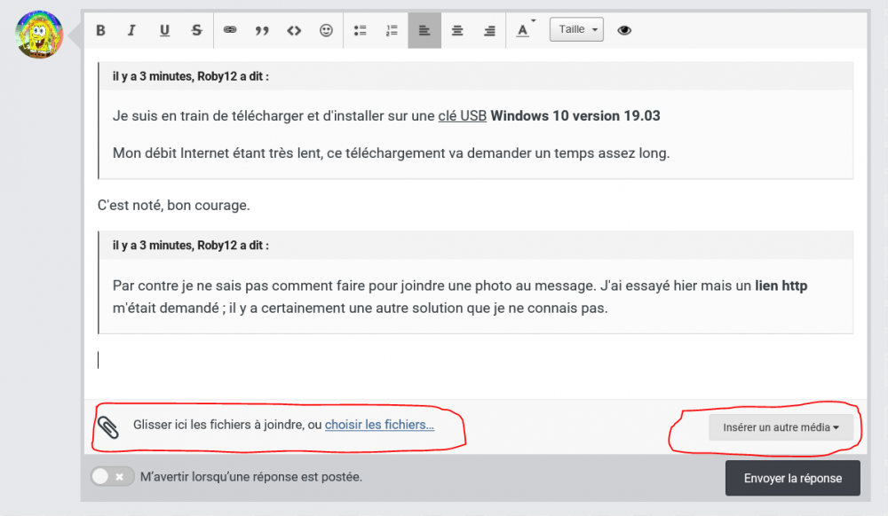888x516 pixels.
Task: Insert a quote block
Action: [262, 30]
